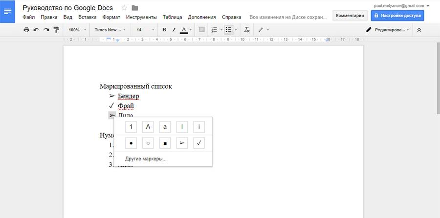Open the zoom 100% dropdown
The image size is (440, 218).
click(x=76, y=30)
